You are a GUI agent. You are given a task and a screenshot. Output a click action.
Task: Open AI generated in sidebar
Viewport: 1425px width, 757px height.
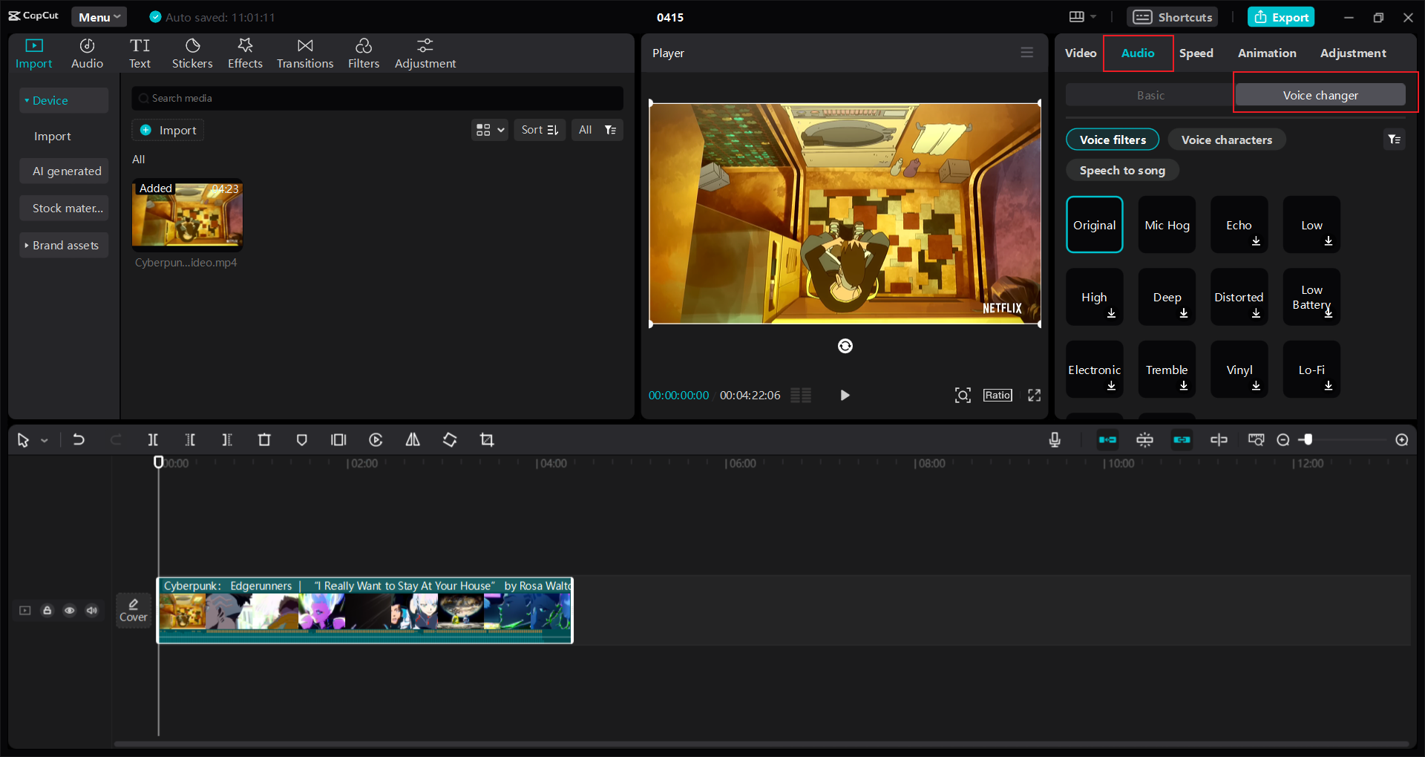click(x=65, y=171)
